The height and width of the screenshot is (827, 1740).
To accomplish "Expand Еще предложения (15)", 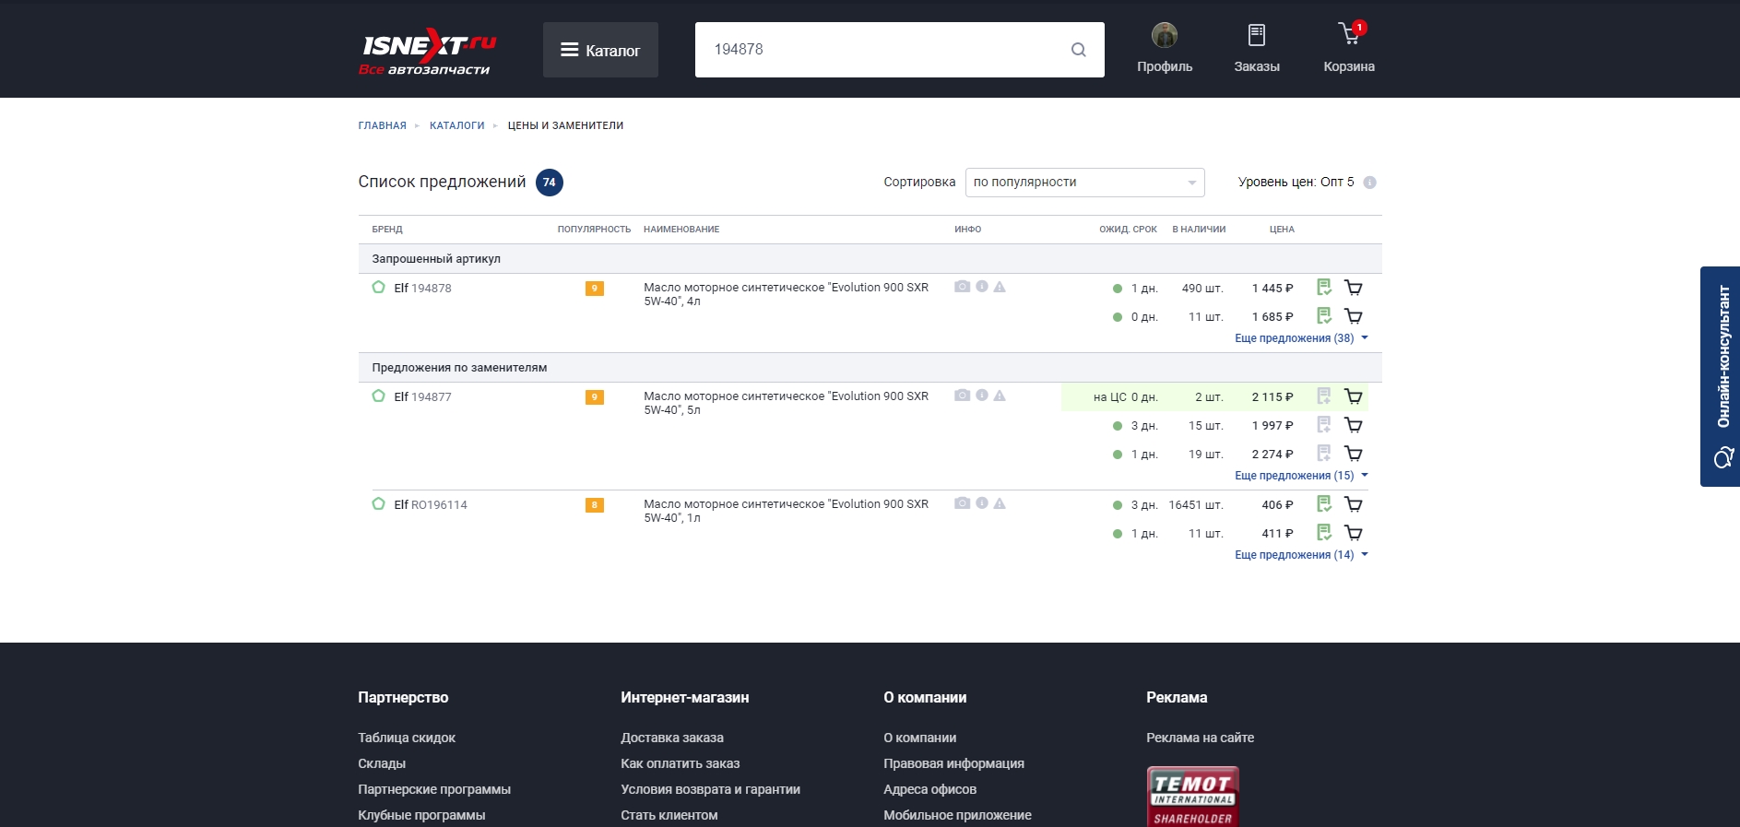I will pyautogui.click(x=1300, y=476).
